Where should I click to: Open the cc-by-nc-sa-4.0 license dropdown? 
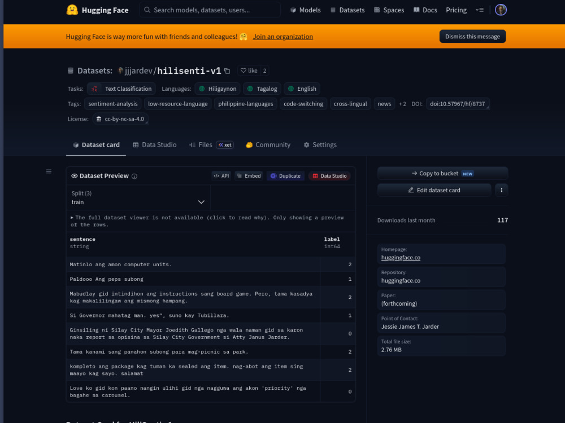coord(121,119)
